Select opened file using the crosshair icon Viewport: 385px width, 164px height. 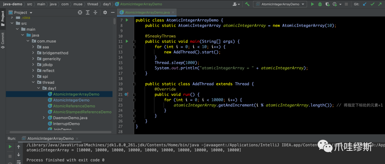tap(80, 12)
